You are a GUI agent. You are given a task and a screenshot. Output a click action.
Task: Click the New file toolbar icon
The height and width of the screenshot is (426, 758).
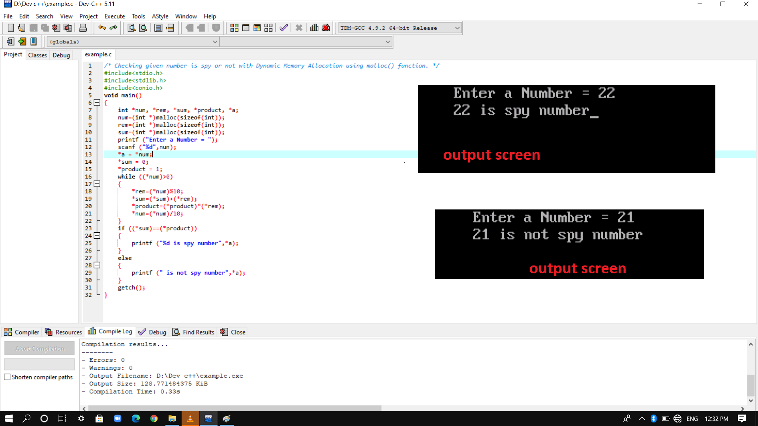(x=11, y=28)
